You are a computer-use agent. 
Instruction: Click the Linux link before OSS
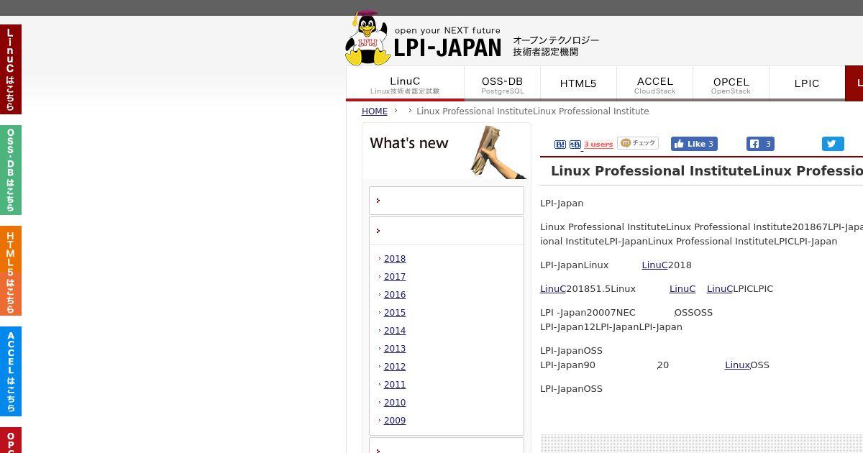point(737,365)
